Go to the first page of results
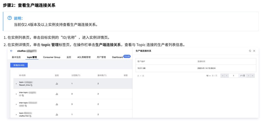The height and width of the screenshot is (122, 265). pyautogui.click(x=223, y=75)
